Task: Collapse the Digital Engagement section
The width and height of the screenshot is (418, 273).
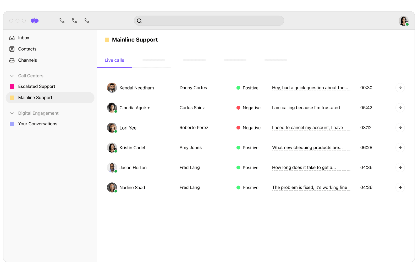Action: [12, 113]
